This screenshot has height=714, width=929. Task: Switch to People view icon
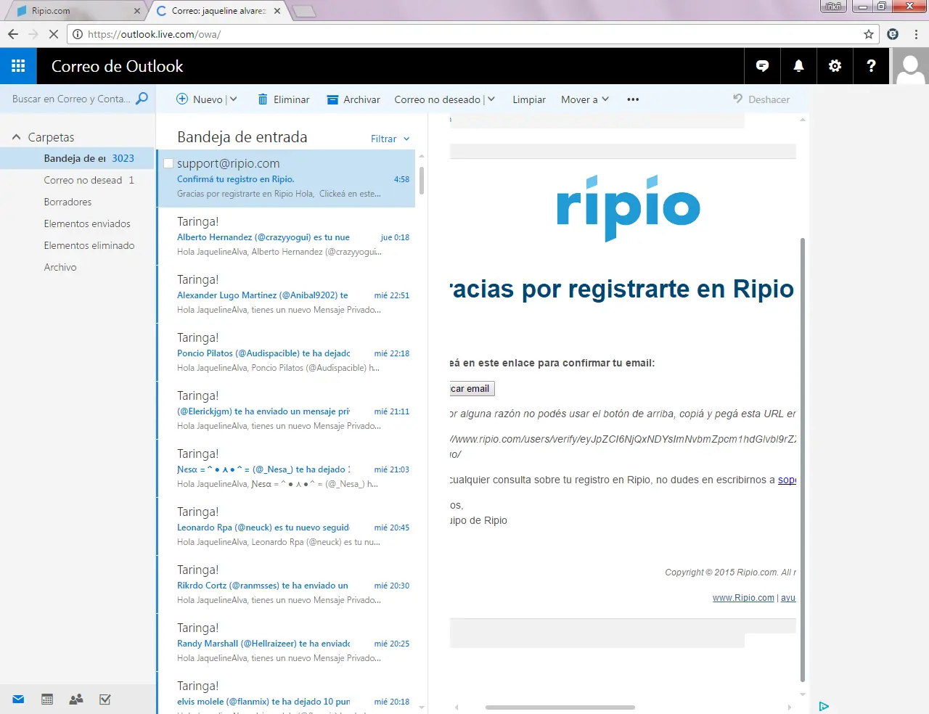(x=76, y=699)
